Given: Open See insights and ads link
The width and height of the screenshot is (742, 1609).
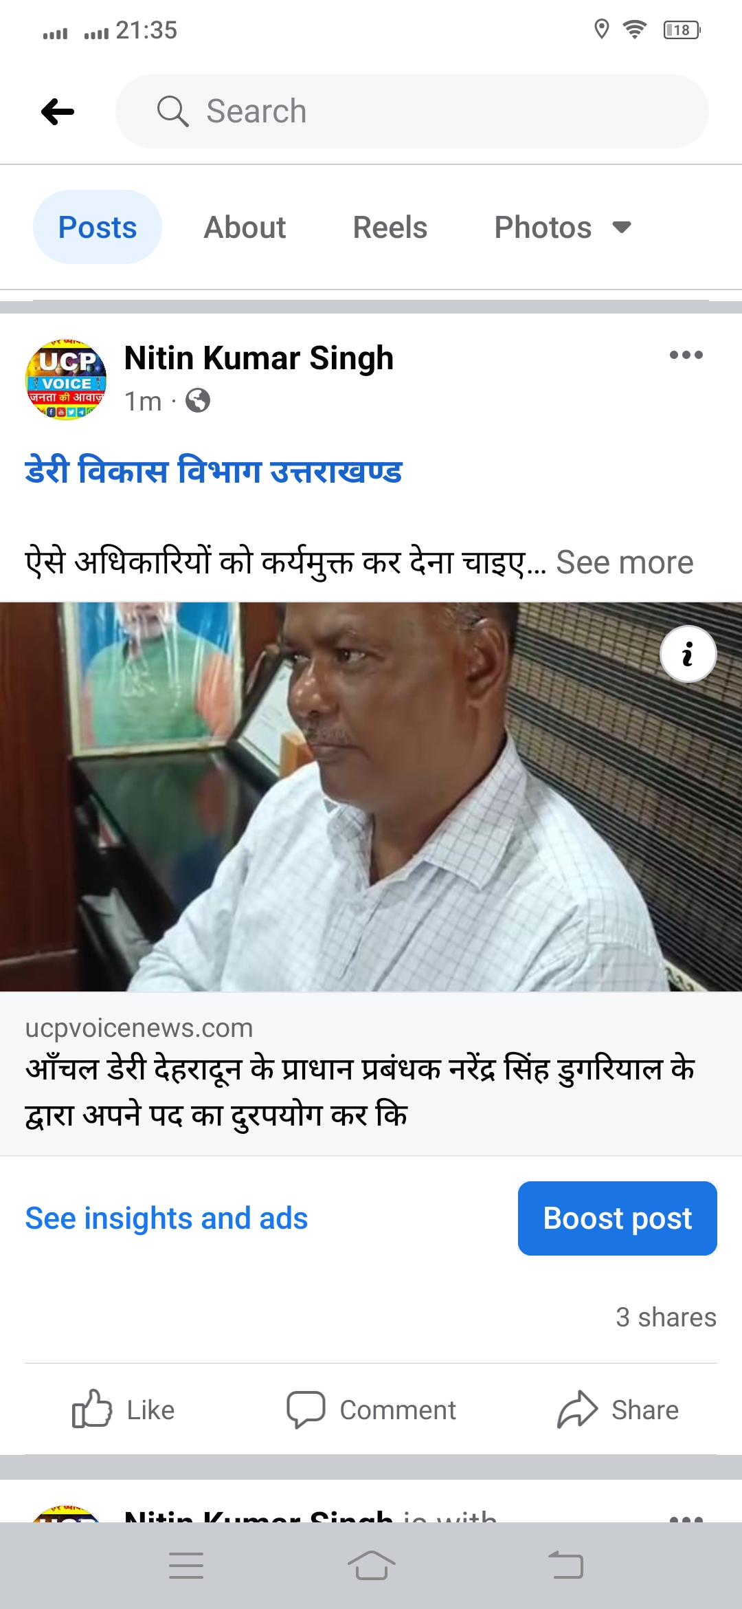Looking at the screenshot, I should (166, 1218).
